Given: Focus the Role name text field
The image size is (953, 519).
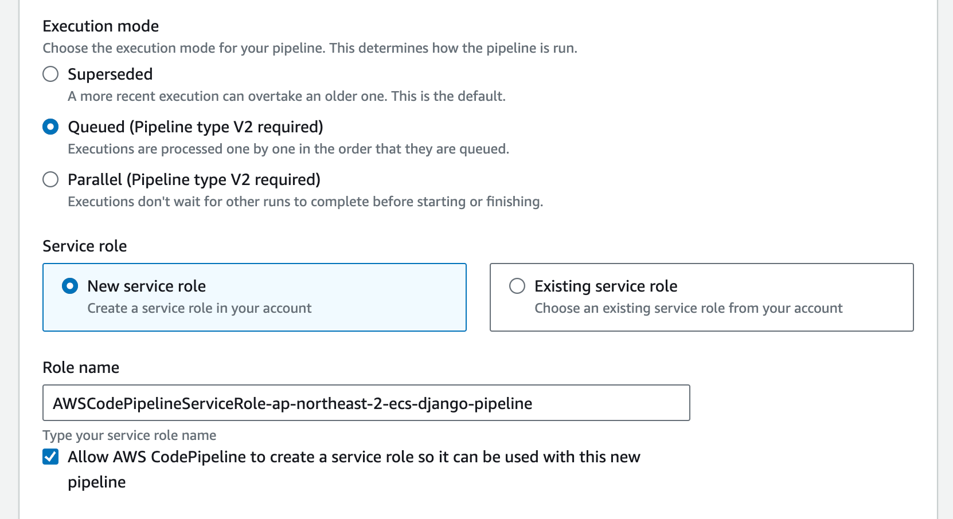Looking at the screenshot, I should coord(366,403).
